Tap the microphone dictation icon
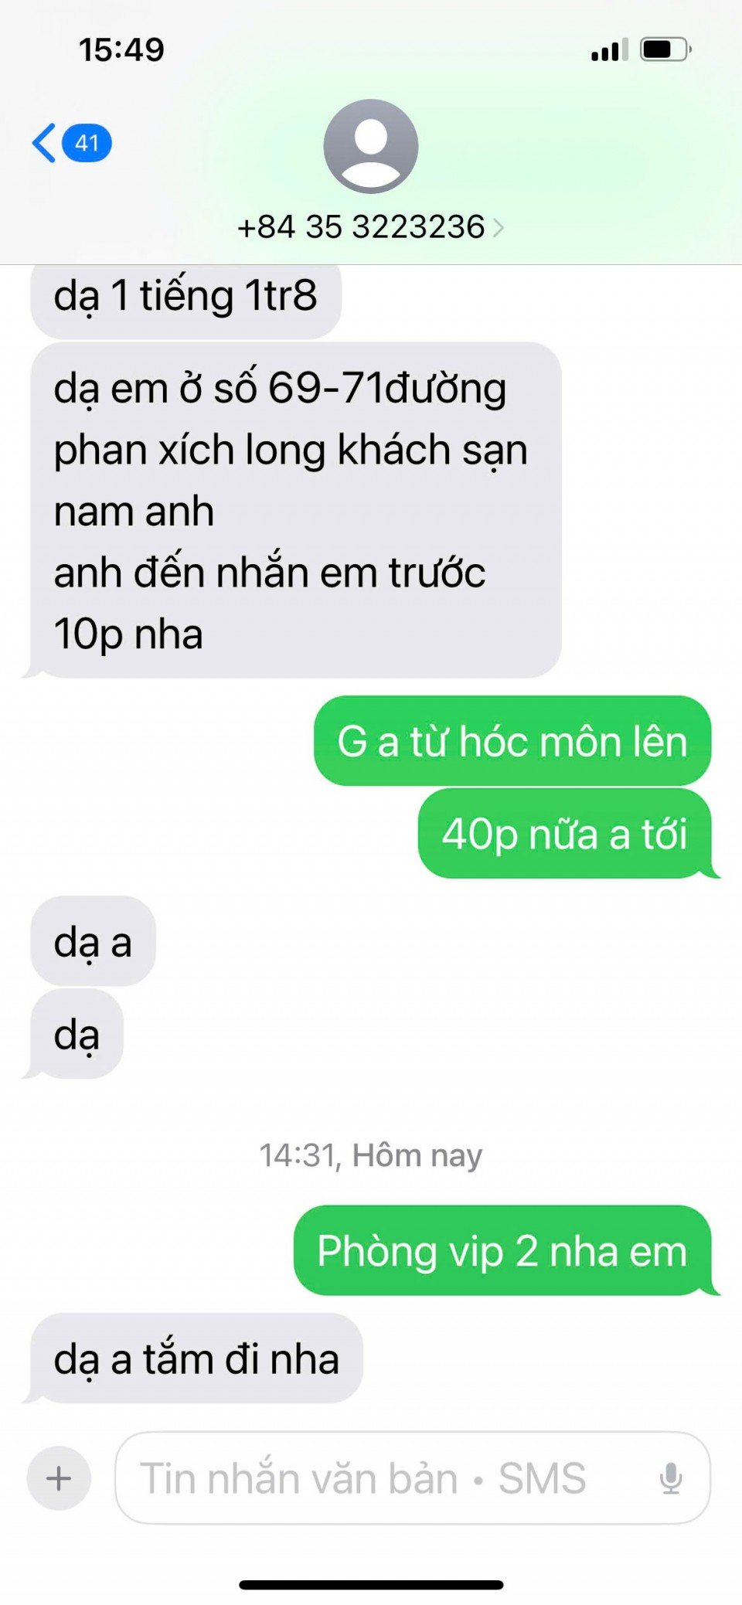 tap(671, 1478)
